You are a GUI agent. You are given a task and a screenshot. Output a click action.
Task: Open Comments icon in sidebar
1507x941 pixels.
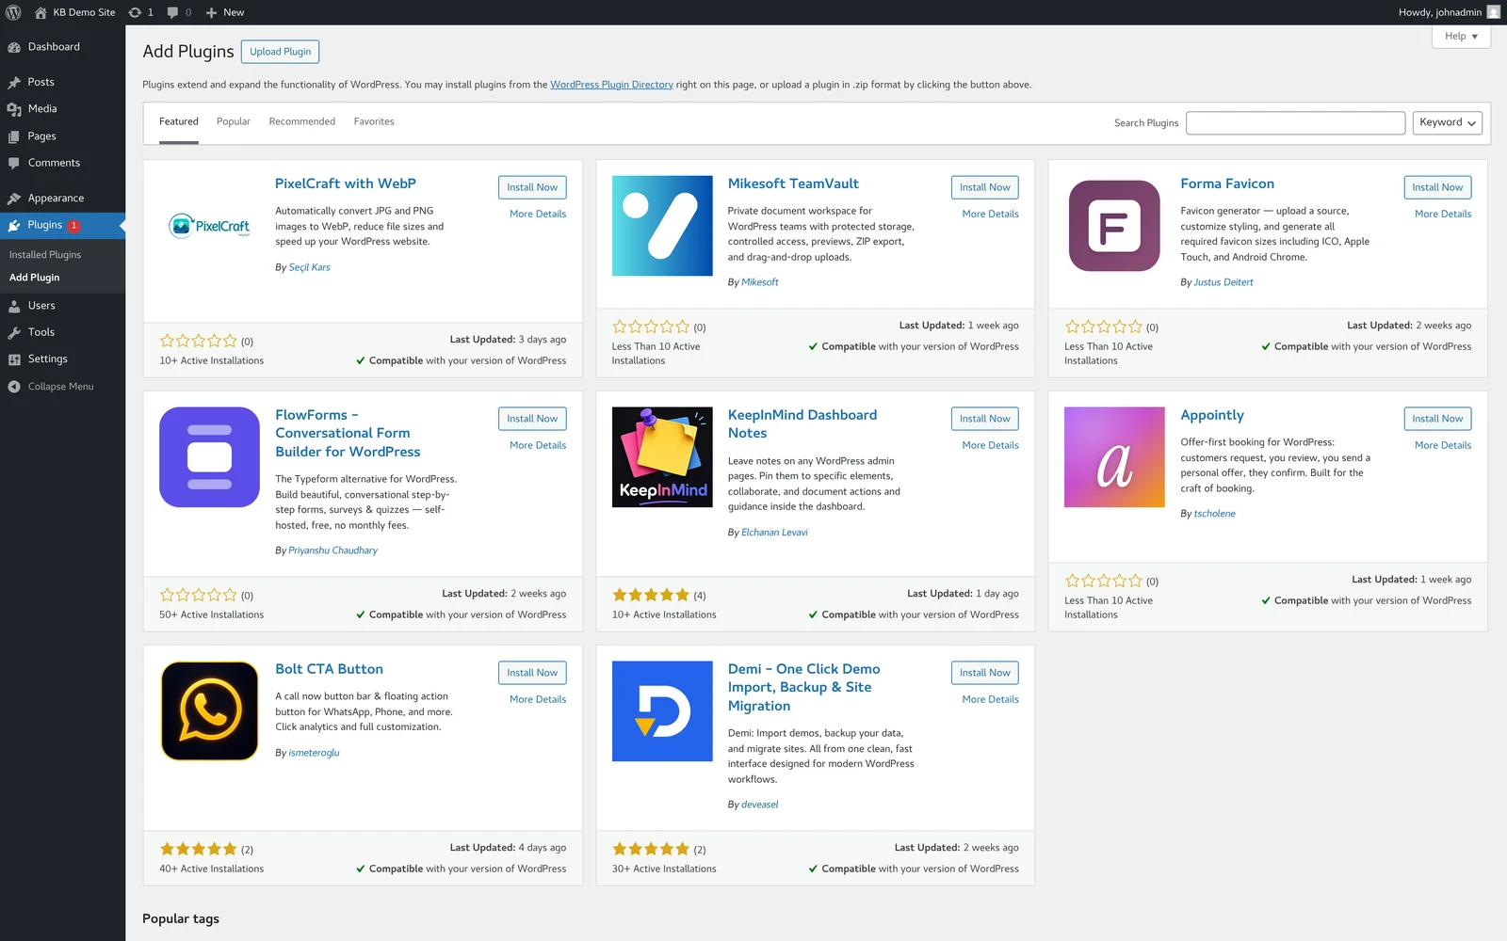(14, 163)
